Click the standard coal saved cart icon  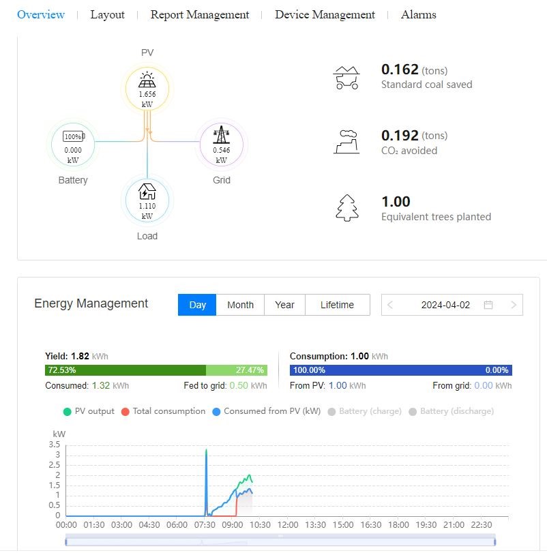(x=346, y=78)
